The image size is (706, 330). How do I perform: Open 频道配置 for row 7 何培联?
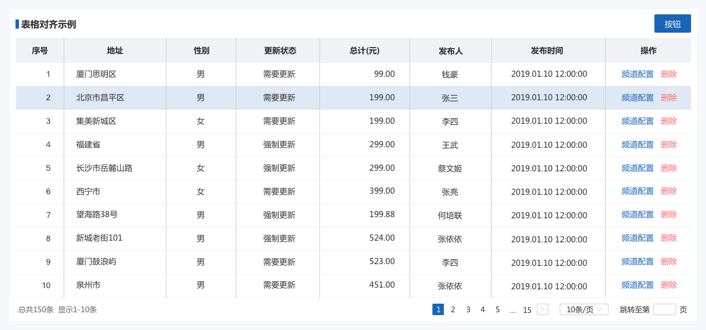638,214
